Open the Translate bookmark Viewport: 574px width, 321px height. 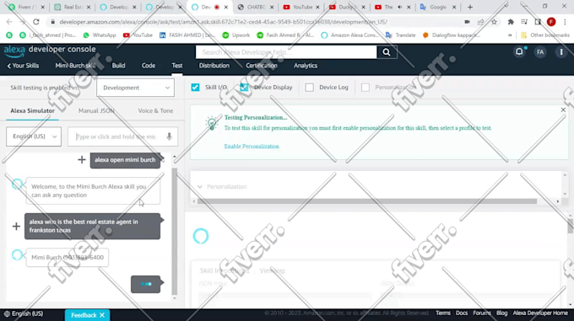(401, 35)
